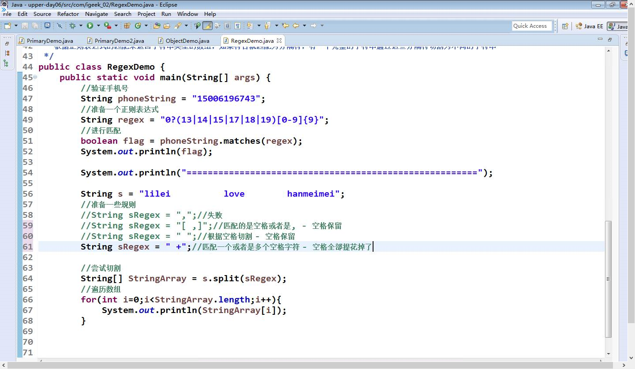The image size is (635, 369).
Task: Open the Help menu
Action: [x=210, y=14]
